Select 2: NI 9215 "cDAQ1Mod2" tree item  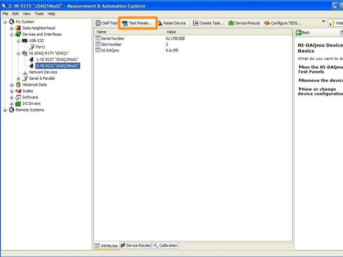tap(57, 66)
